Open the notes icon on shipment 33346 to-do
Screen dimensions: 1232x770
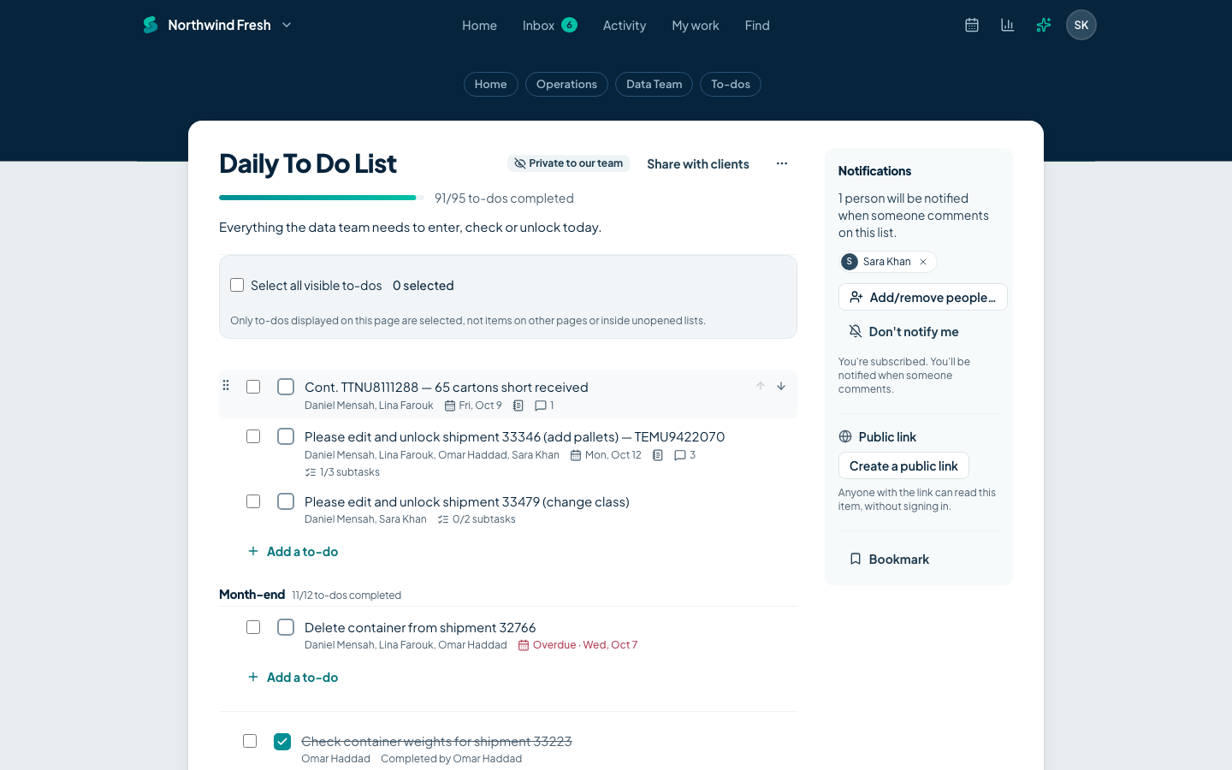(x=658, y=455)
